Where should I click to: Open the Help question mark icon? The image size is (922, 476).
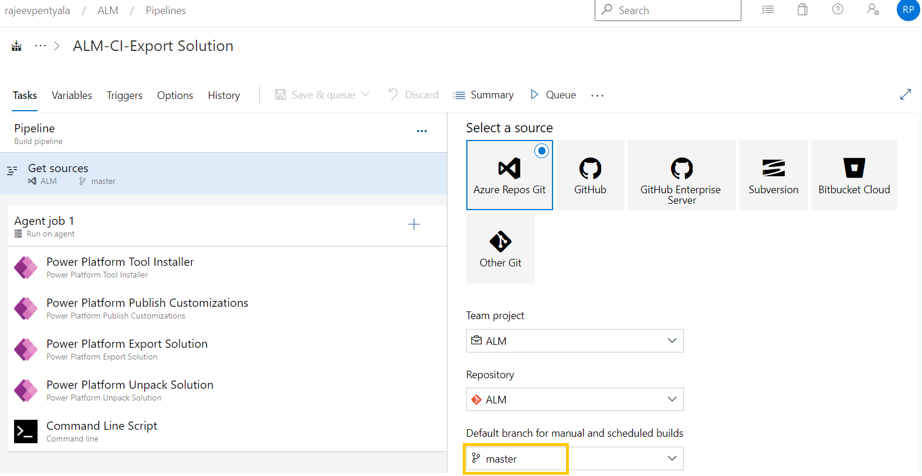[x=838, y=9]
